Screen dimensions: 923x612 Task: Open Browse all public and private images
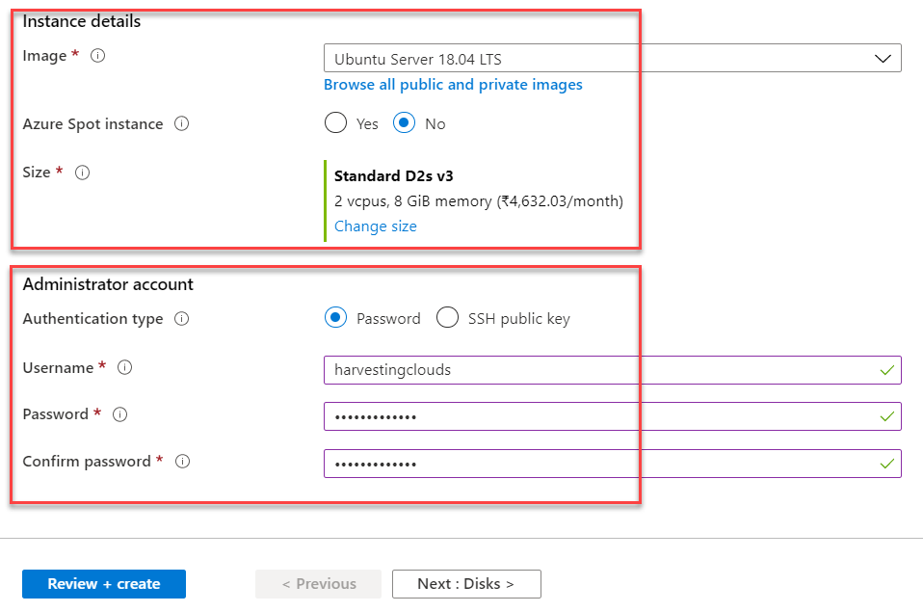(453, 85)
